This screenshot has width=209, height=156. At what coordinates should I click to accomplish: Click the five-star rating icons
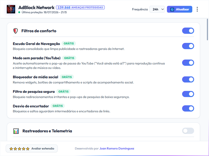[x=19, y=149]
